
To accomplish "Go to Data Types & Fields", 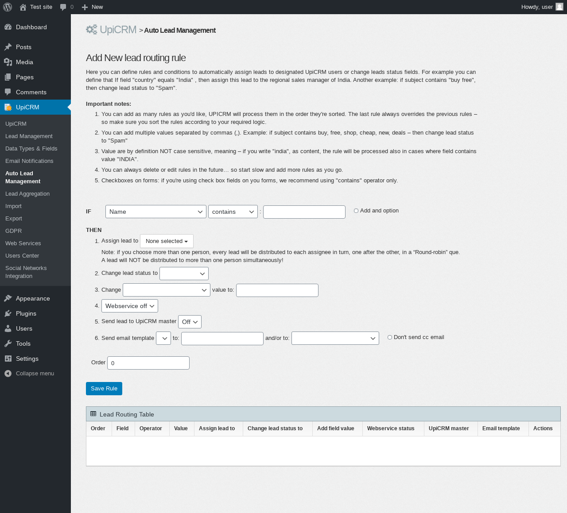I will (x=31, y=148).
